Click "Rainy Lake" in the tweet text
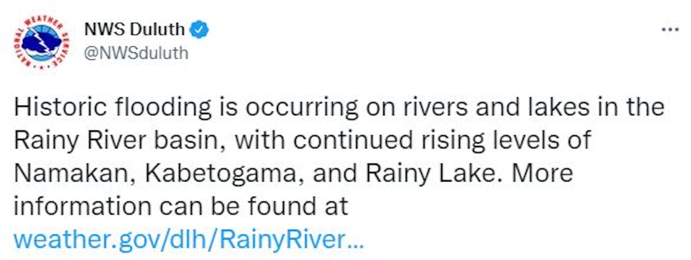 coord(430,173)
